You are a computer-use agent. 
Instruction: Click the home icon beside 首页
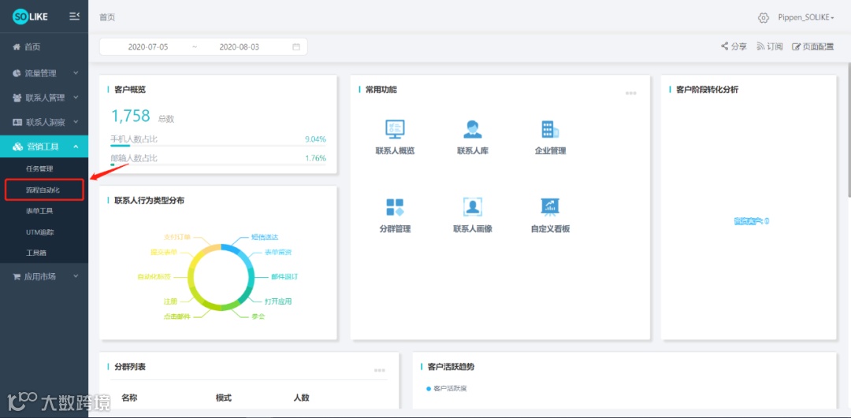[x=17, y=47]
